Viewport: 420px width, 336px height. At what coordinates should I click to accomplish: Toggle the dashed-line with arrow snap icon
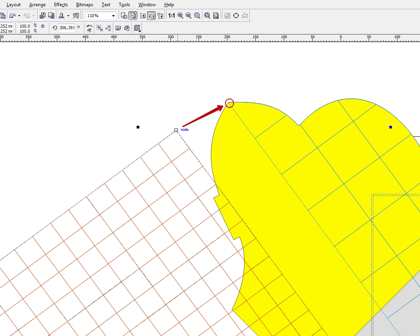point(143,16)
